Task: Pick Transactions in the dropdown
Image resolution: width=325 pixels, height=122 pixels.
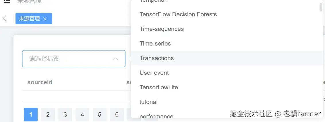Action: [x=156, y=58]
